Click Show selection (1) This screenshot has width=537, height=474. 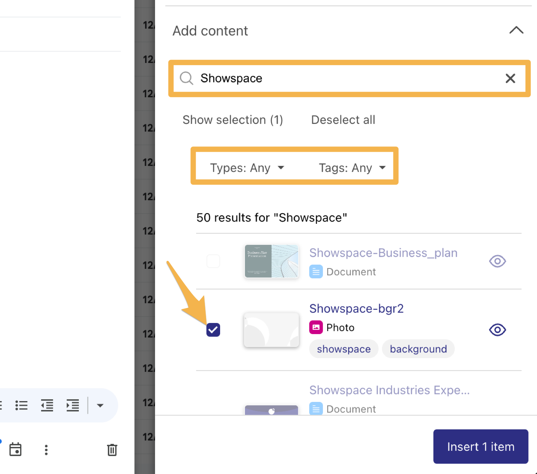point(233,120)
